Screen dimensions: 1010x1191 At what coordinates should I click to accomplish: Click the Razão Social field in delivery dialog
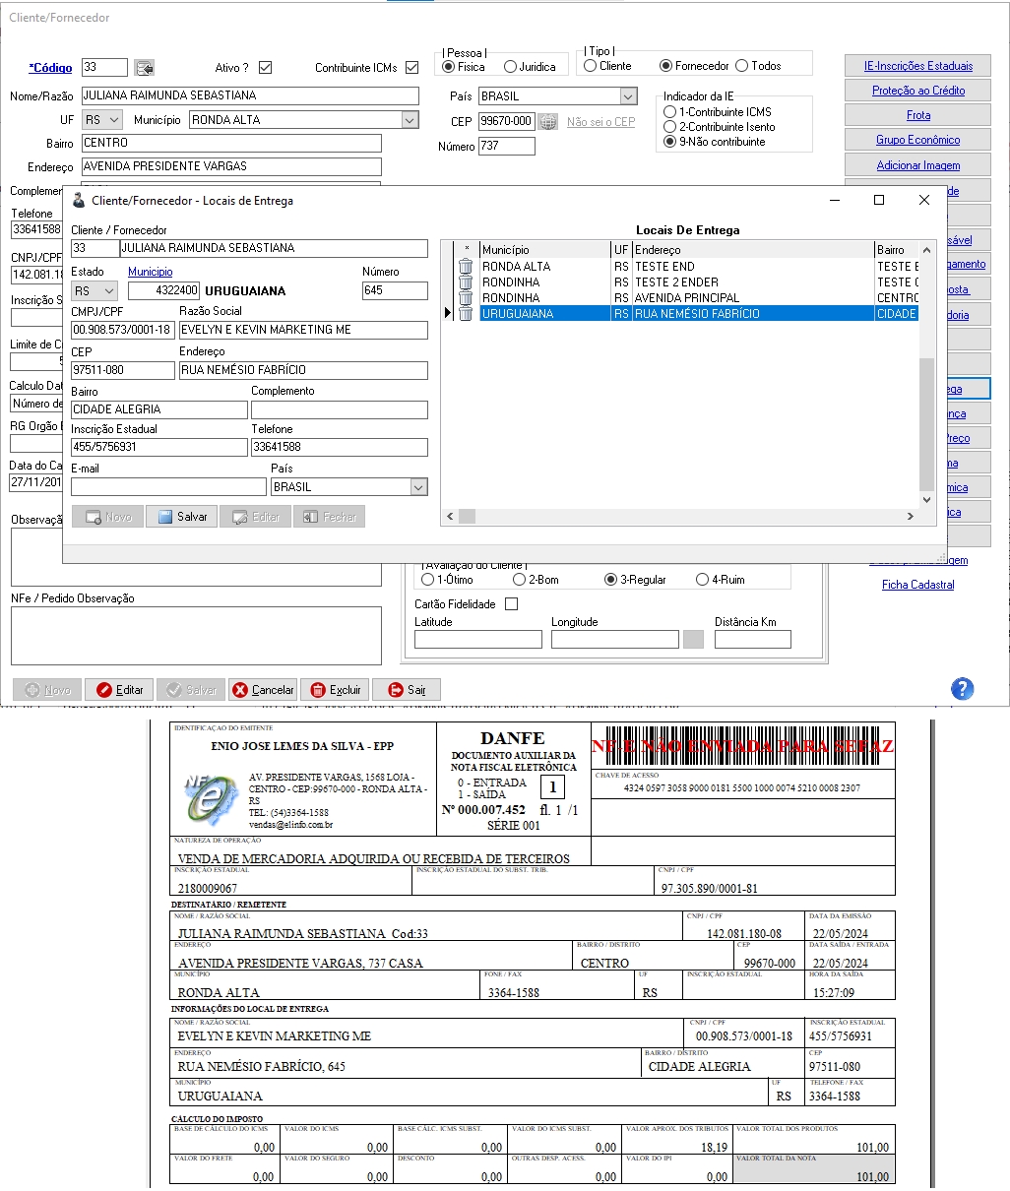[x=303, y=330]
